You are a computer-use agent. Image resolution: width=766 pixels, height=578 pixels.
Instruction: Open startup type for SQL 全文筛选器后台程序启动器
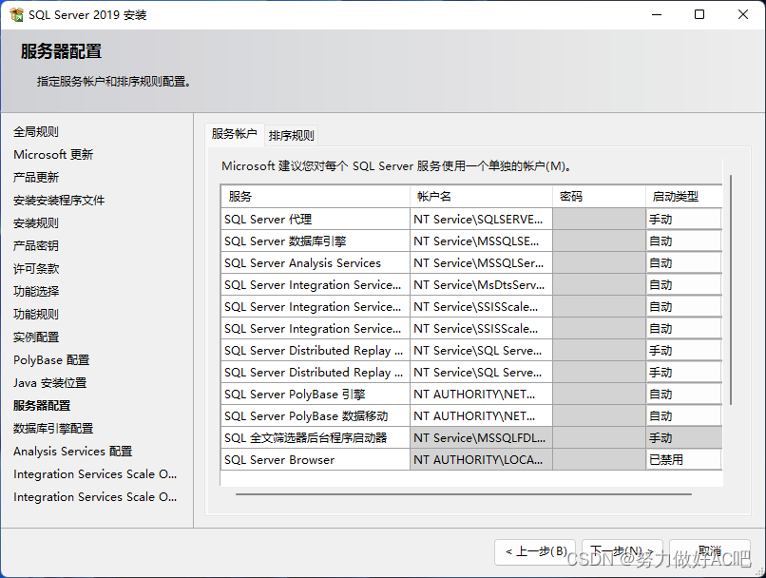(684, 438)
